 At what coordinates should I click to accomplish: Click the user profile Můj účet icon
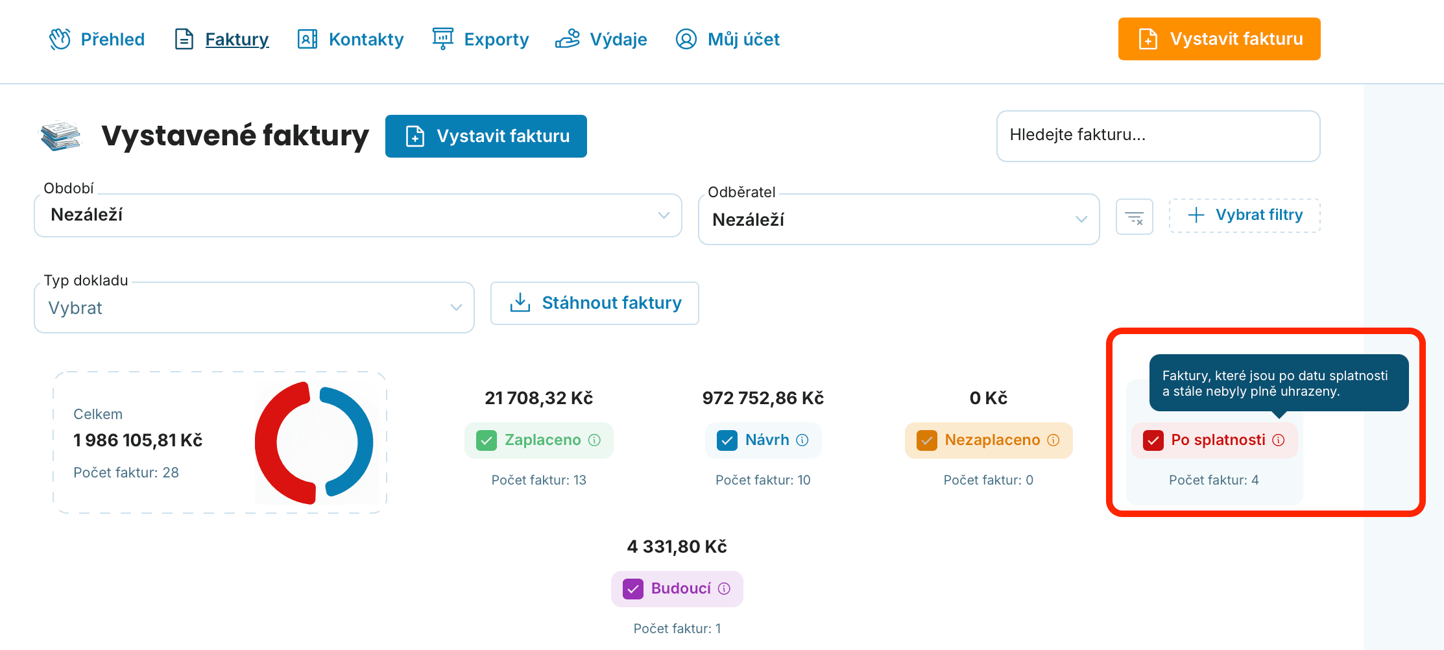coord(686,39)
